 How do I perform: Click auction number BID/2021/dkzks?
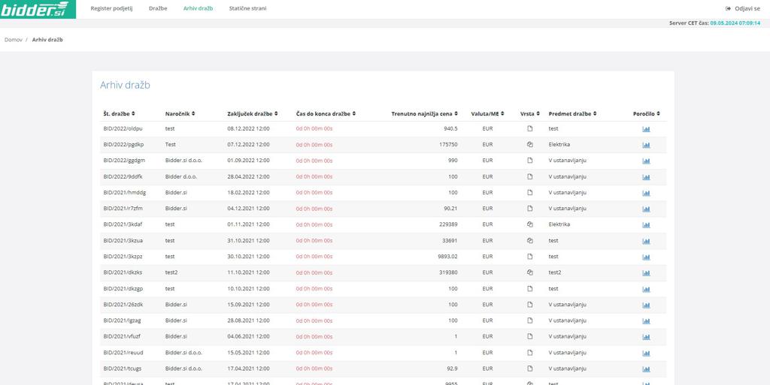(123, 272)
